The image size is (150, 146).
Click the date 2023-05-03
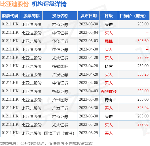click(89, 41)
